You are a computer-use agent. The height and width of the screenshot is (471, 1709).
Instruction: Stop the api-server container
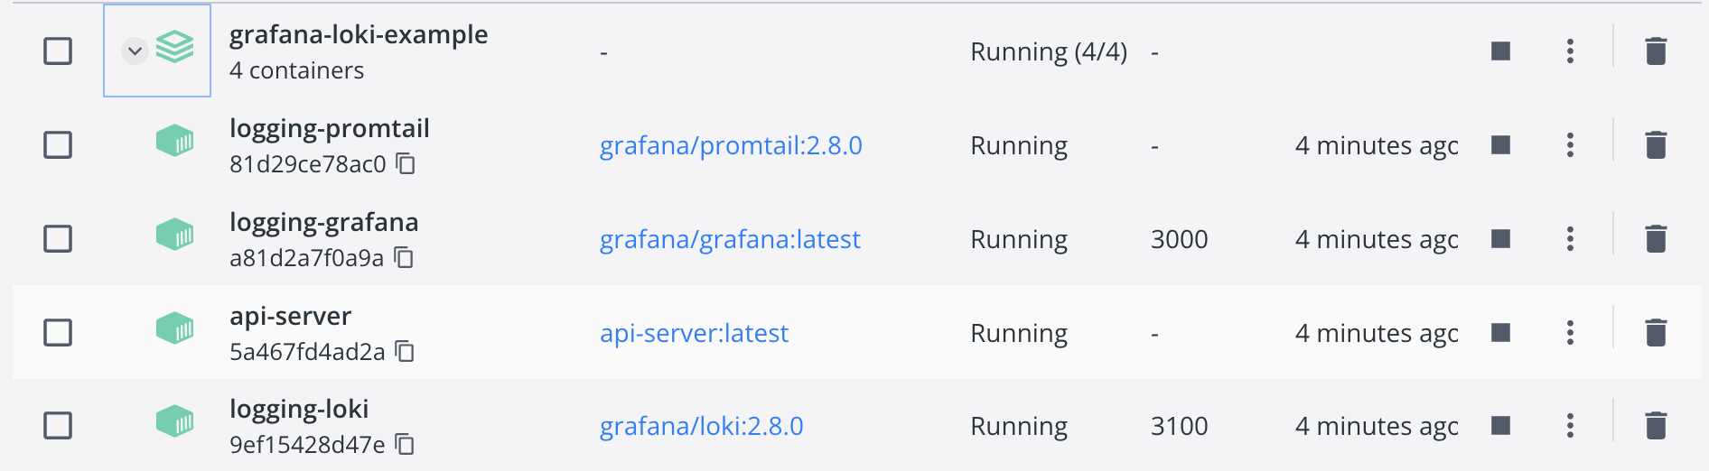coord(1500,332)
